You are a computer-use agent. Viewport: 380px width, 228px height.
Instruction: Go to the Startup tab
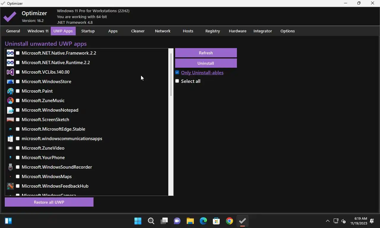[88, 31]
